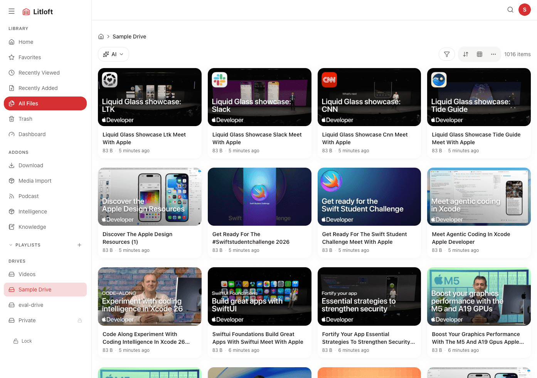Open the user avatar S menu
This screenshot has width=537, height=378.
coord(525,10)
